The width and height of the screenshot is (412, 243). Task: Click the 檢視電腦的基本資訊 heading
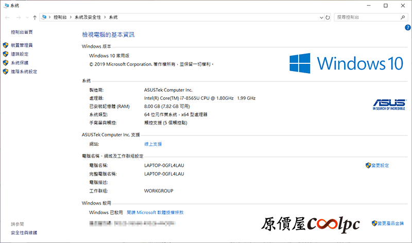point(108,34)
